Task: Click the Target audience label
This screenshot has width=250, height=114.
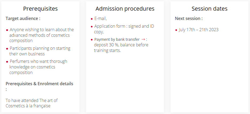Action: point(23,18)
